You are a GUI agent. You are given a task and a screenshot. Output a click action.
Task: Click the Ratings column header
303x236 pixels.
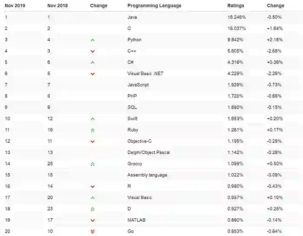(236, 6)
